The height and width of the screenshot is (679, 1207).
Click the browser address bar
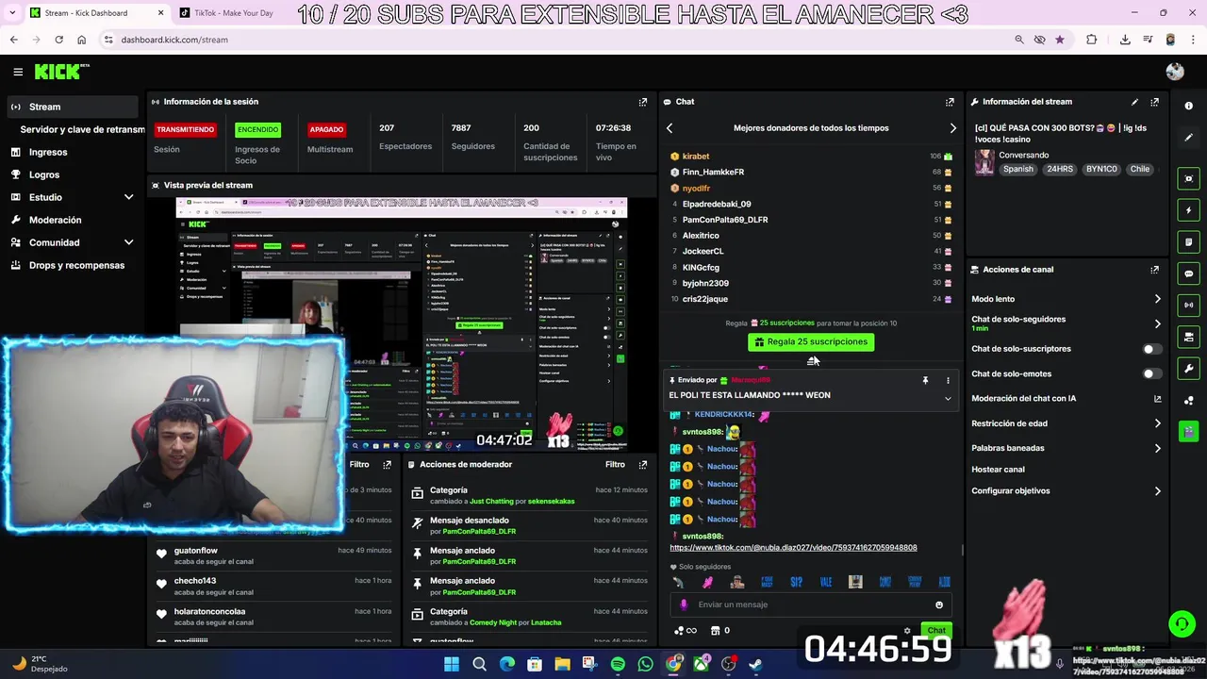tap(556, 40)
